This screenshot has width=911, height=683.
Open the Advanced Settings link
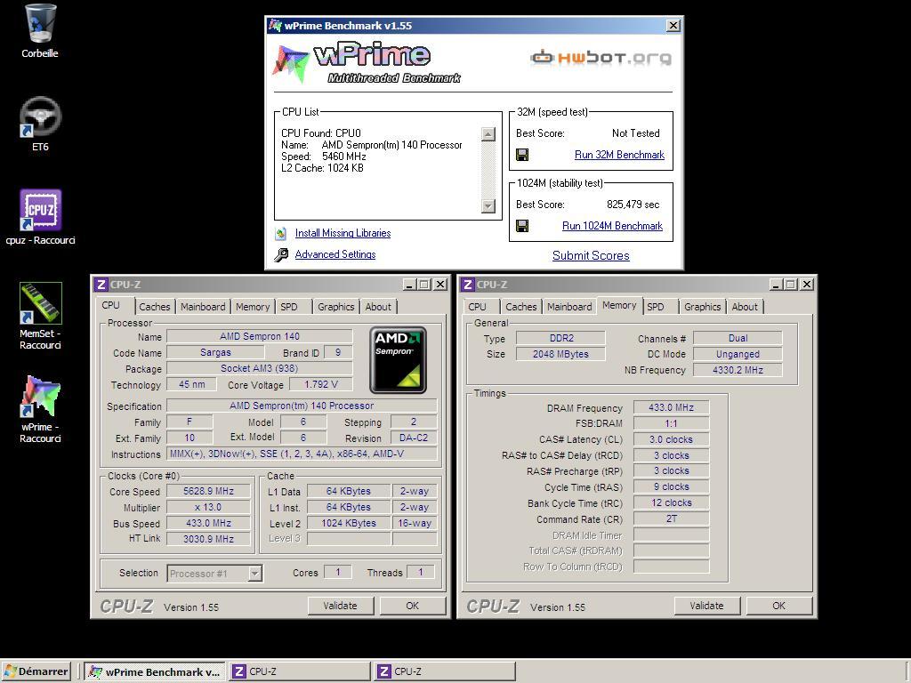[335, 254]
